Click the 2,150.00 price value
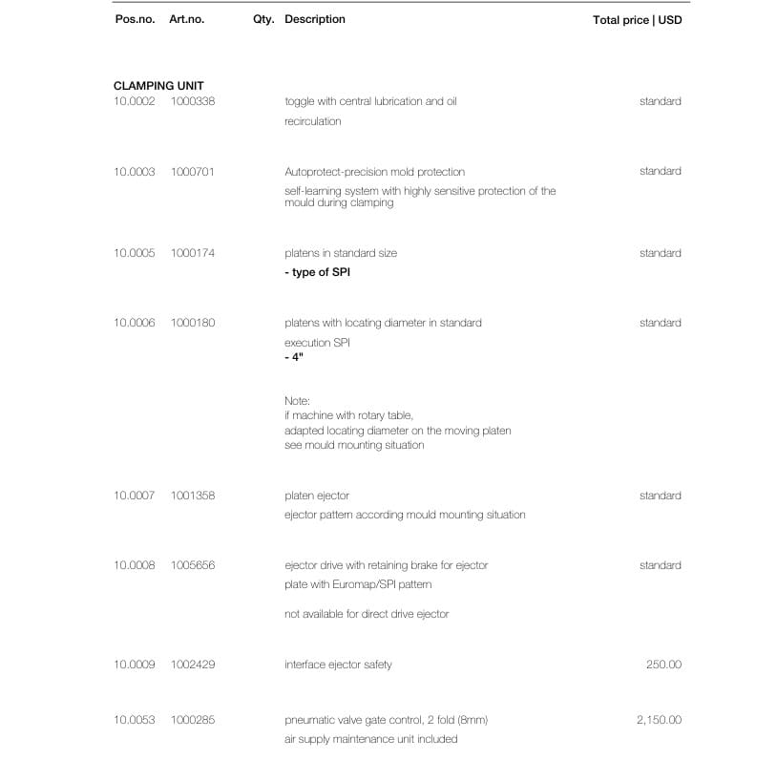The width and height of the screenshot is (777, 760). [659, 719]
